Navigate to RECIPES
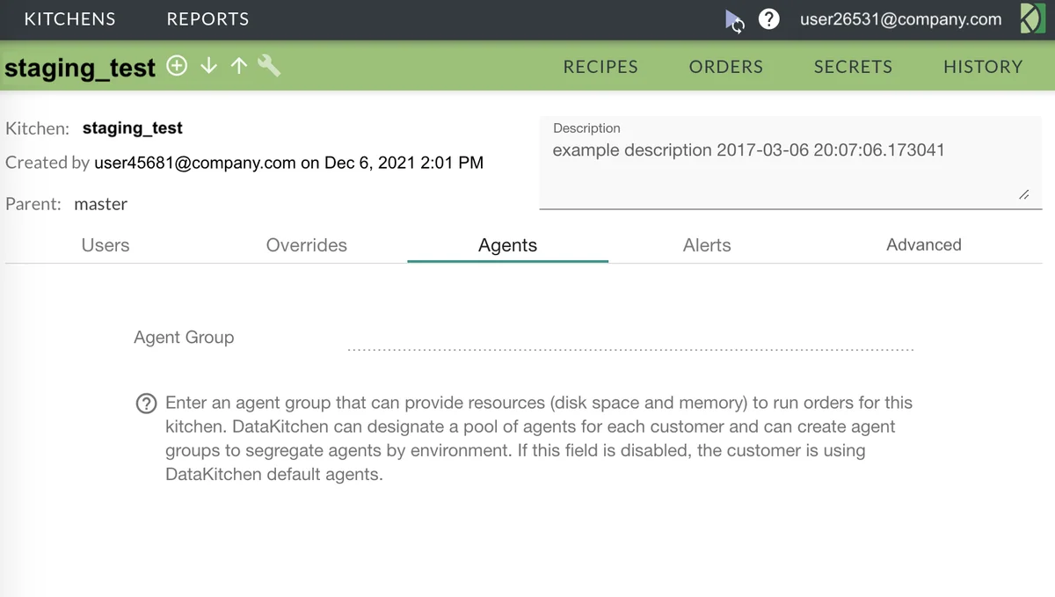The width and height of the screenshot is (1055, 597). coord(600,66)
